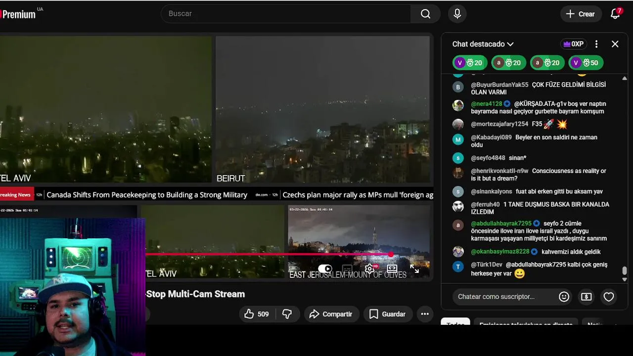Toggle autoplay switch in player
Viewport: 633px width, 356px height.
point(325,268)
